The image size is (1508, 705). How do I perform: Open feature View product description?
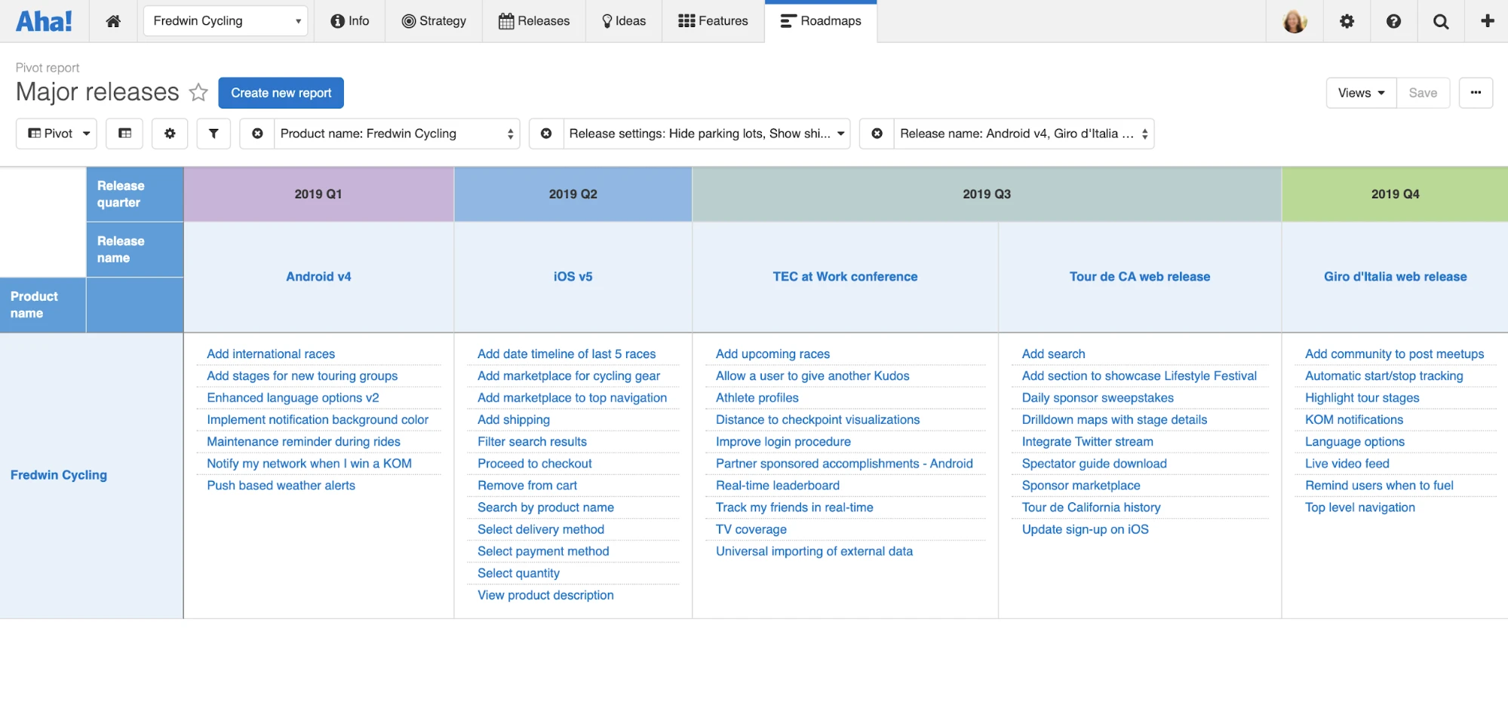pyautogui.click(x=545, y=595)
